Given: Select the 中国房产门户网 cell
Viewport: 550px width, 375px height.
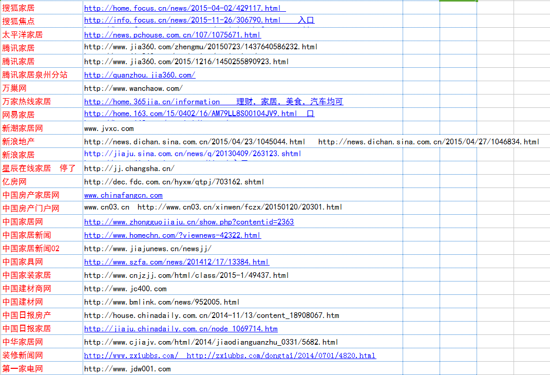Looking at the screenshot, I should (42, 208).
